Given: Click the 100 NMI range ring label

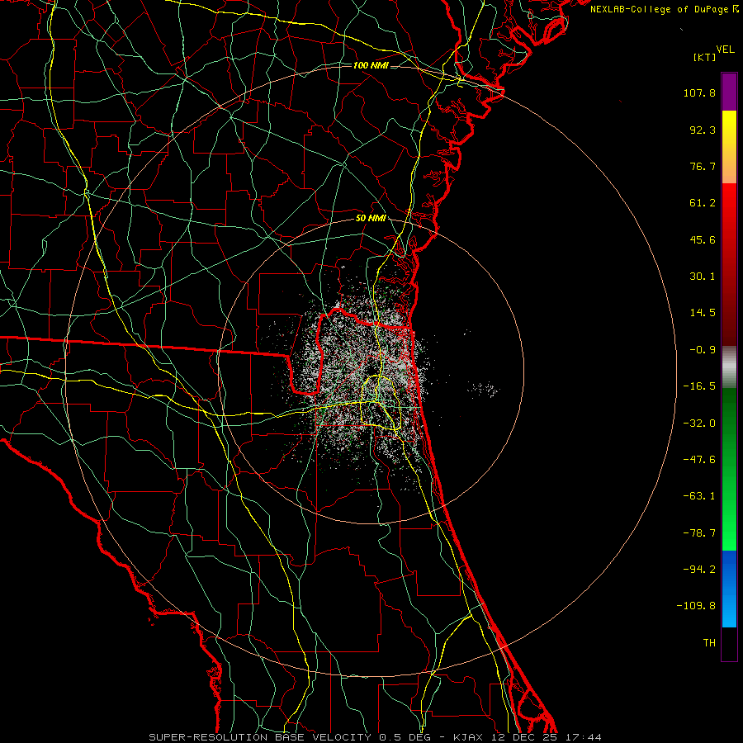Looking at the screenshot, I should pos(371,65).
